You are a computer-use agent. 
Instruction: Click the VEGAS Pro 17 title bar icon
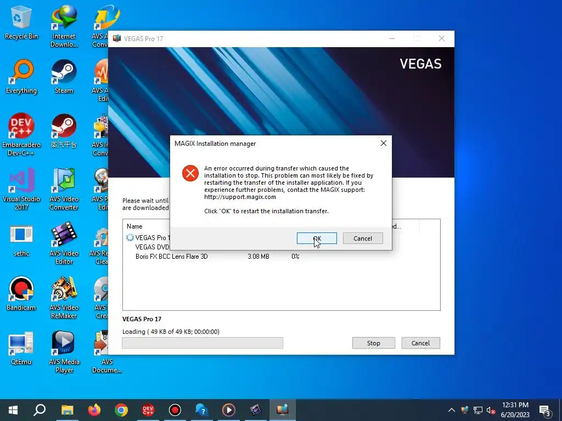(x=117, y=38)
